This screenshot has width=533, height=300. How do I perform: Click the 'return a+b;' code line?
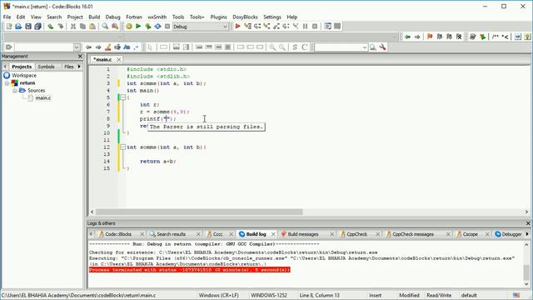tap(158, 162)
